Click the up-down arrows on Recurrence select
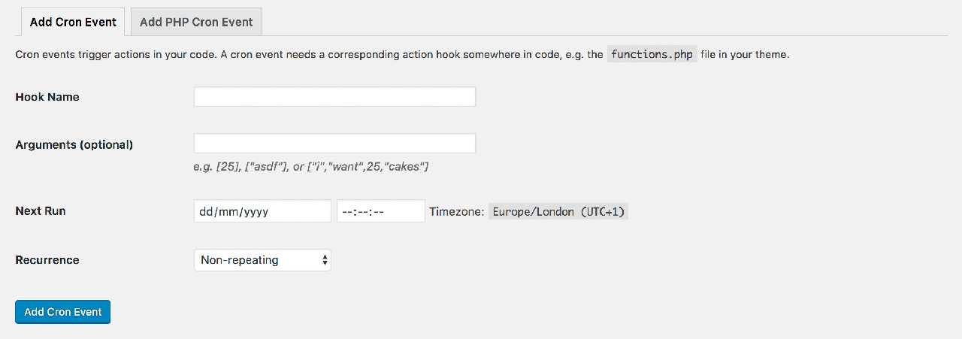Screen dimensions: 962x339 point(325,260)
